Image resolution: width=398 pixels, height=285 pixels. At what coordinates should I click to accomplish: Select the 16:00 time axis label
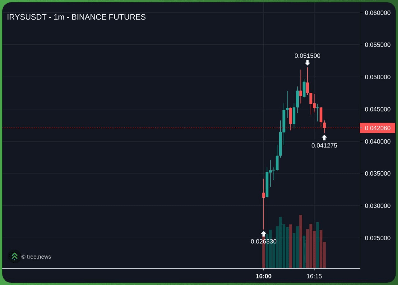coord(263,276)
